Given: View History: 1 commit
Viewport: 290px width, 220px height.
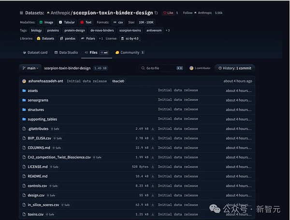Looking at the screenshot, I should pyautogui.click(x=235, y=68).
